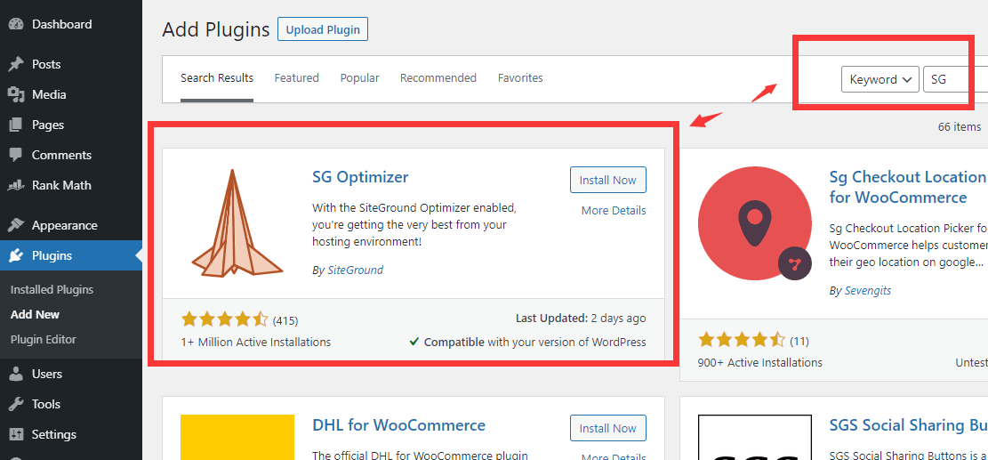Open the Sevengits author link

point(868,290)
